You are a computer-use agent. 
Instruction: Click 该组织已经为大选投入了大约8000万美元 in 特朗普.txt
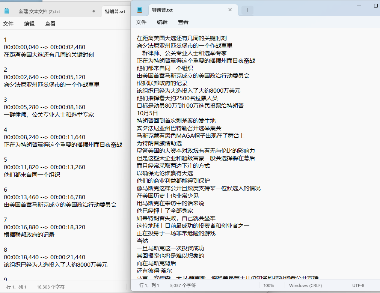[x=188, y=91]
